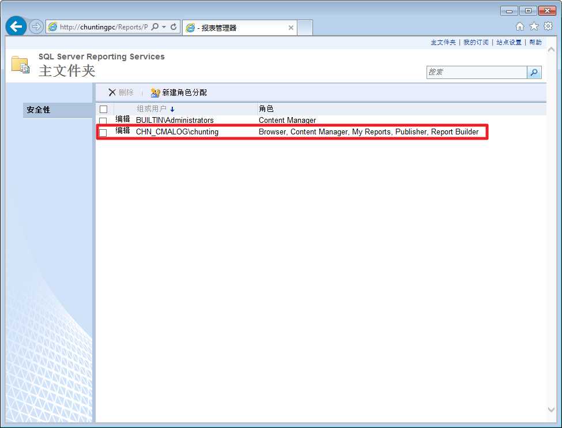Click the browser forward arrow
Screen dimensions: 562x428
tap(36, 27)
